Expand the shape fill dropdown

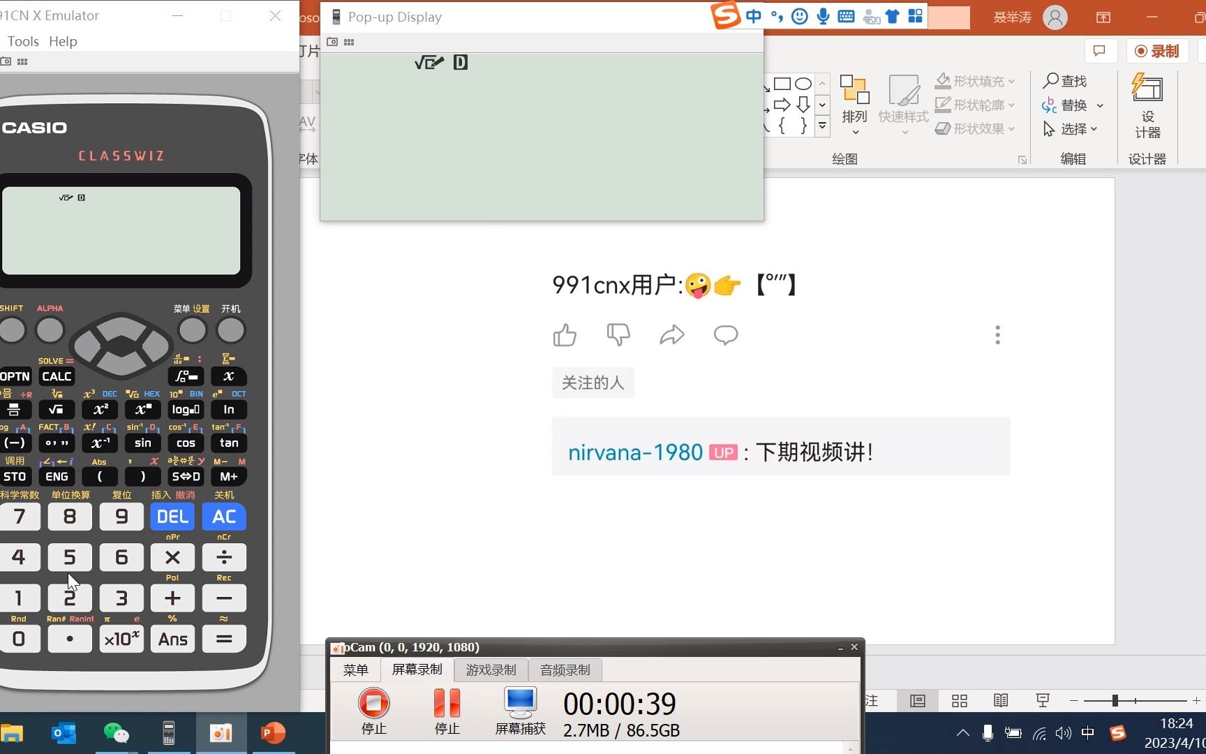tap(1011, 82)
